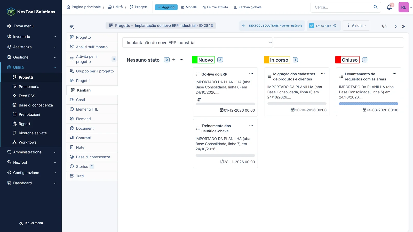The width and height of the screenshot is (413, 232).
Task: Toggle the list search filter icon
Action: (72, 27)
